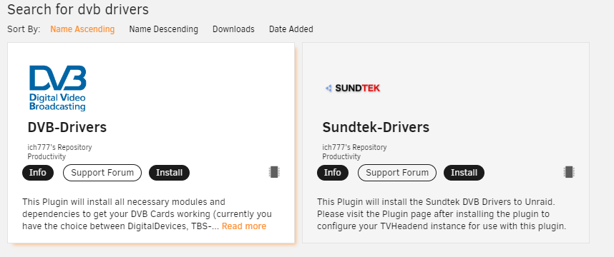Visit the Sundtek-Drivers Support Forum

click(397, 173)
